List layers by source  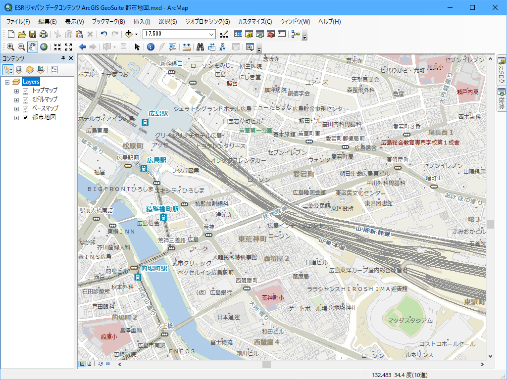click(19, 69)
